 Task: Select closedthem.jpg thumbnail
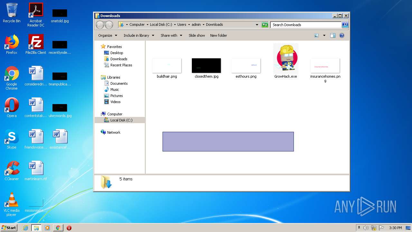(x=206, y=68)
